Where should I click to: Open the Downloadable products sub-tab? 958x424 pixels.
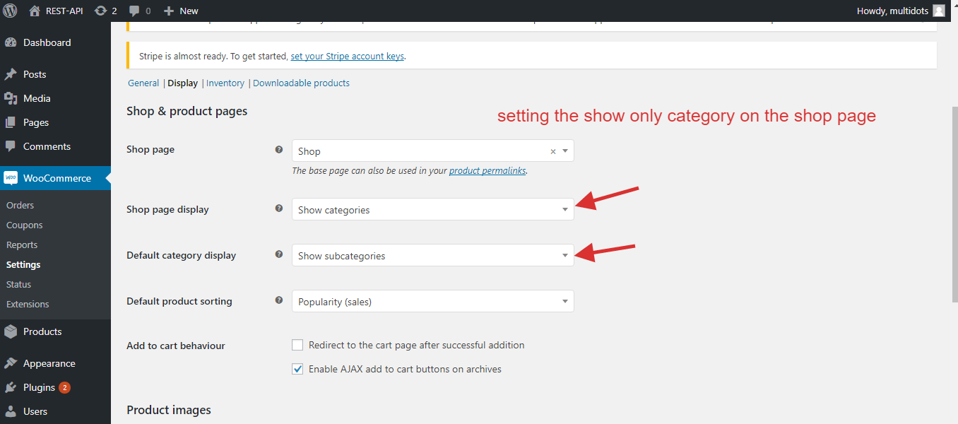point(301,83)
